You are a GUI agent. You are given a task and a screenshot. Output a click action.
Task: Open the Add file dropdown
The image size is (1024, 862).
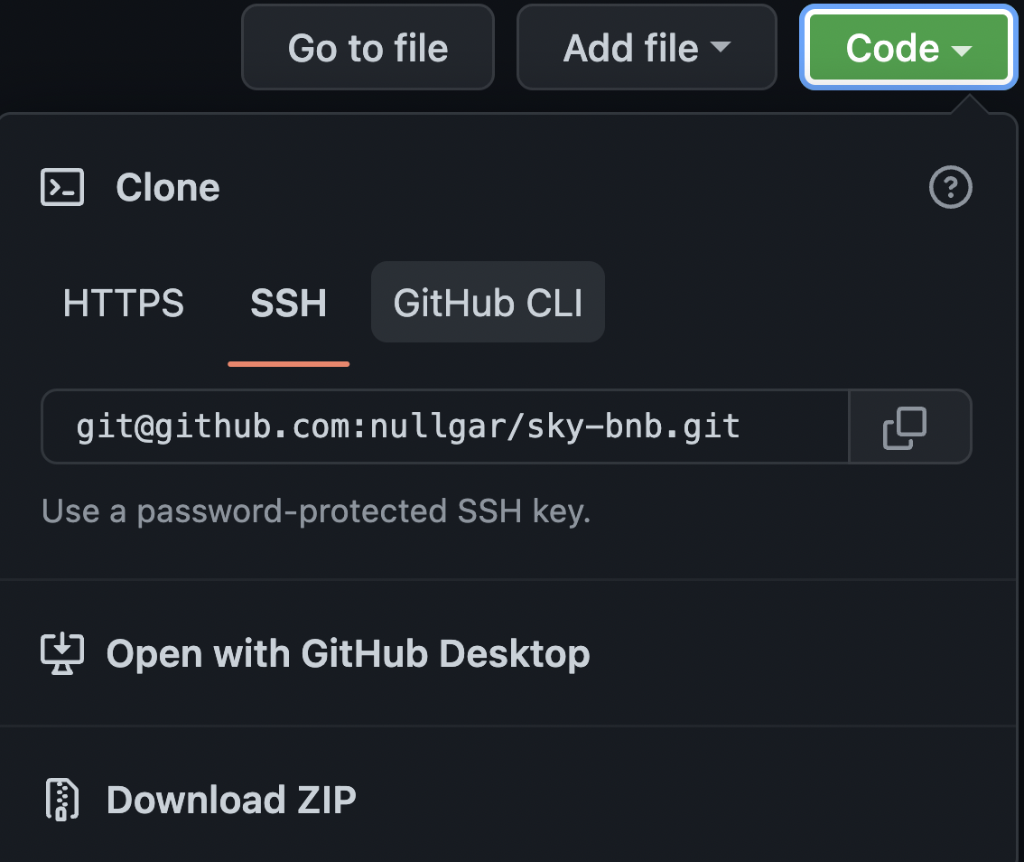[646, 47]
